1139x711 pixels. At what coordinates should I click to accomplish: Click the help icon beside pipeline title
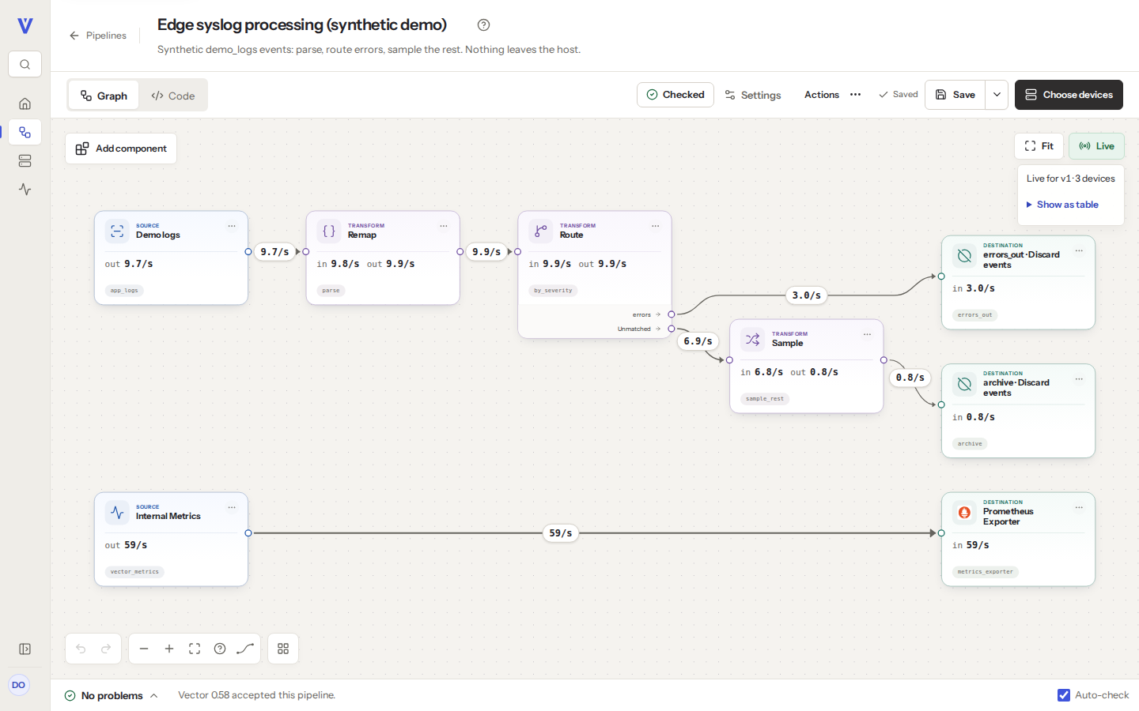[484, 25]
